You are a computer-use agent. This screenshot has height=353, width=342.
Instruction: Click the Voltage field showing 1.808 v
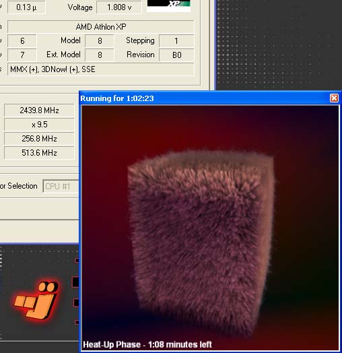pyautogui.click(x=119, y=7)
